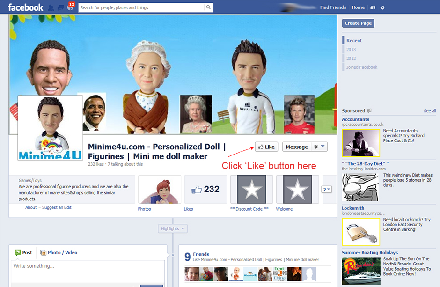Viewport: 440px width, 287px height.
Task: Open Summer Boating Holidays ad title
Action: click(x=370, y=252)
